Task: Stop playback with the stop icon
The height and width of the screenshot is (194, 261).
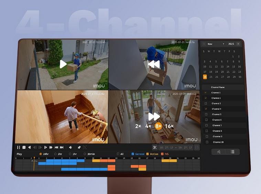Action: (24, 147)
